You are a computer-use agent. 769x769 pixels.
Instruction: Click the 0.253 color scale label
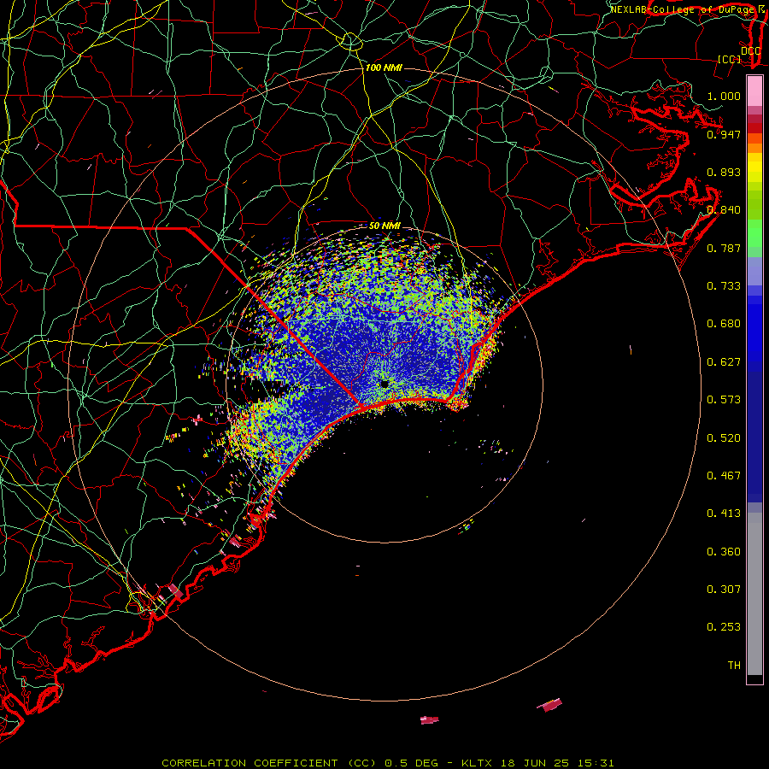click(724, 627)
